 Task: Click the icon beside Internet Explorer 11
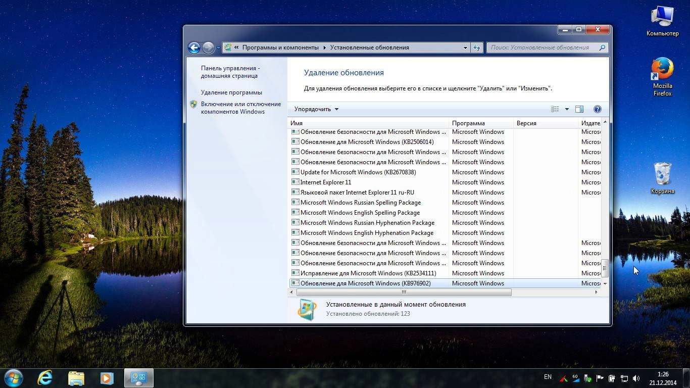[295, 182]
